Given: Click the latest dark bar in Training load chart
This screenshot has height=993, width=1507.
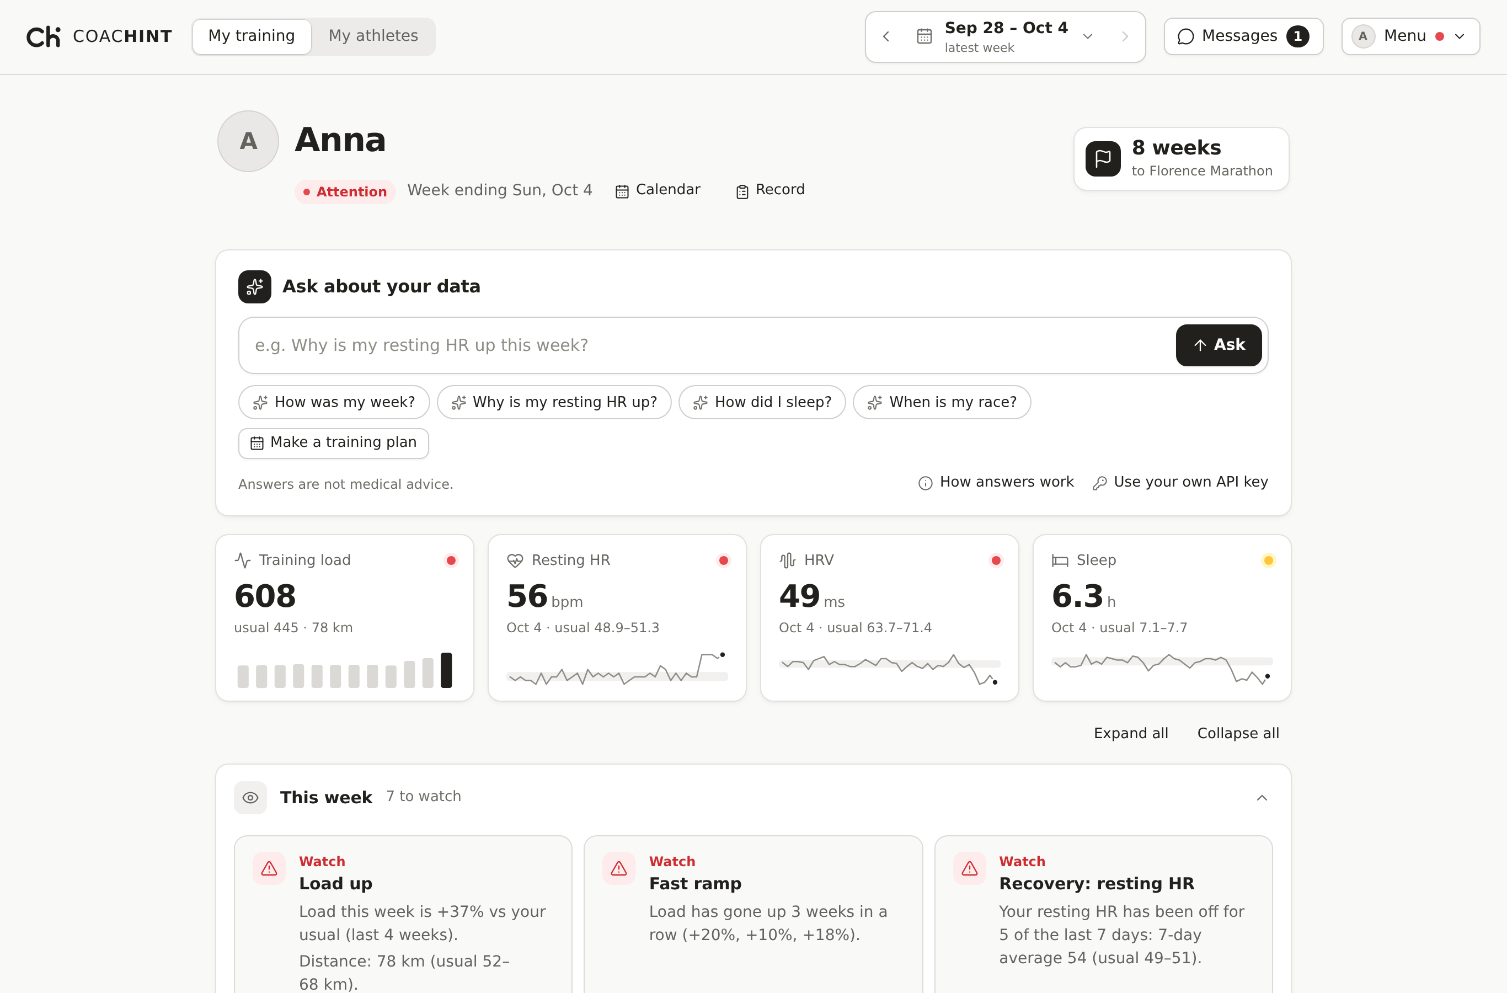Looking at the screenshot, I should coord(446,670).
